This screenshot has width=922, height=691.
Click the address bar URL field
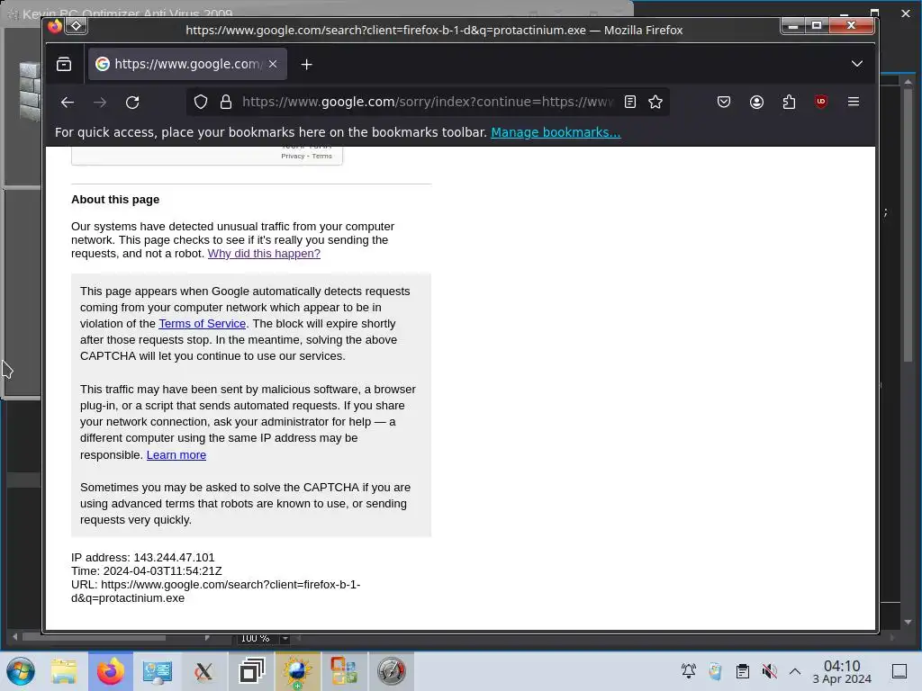tap(428, 103)
